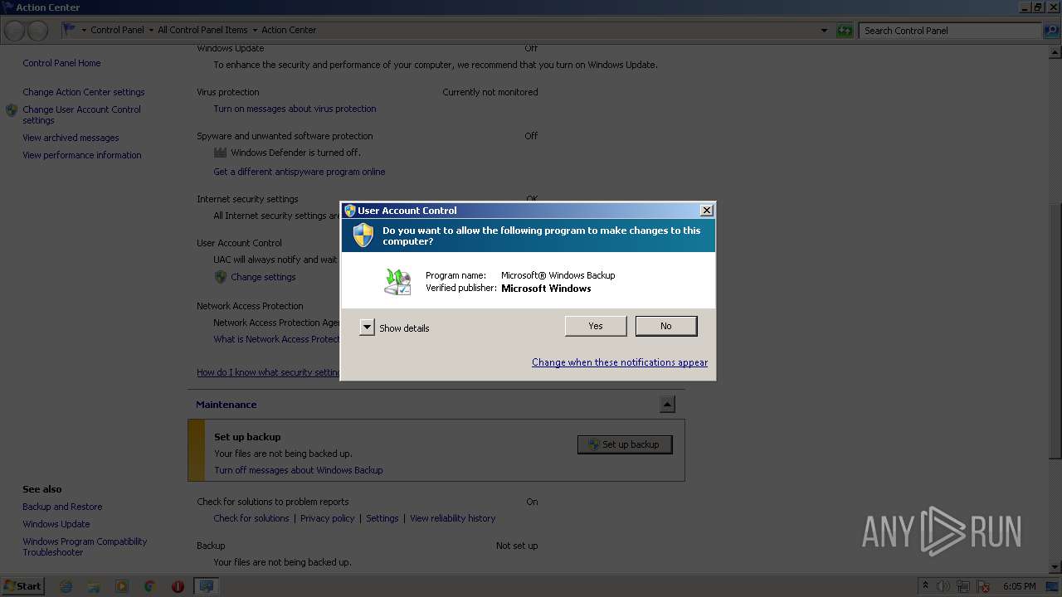
Task: Click the vertical scrollbar down arrow
Action: (1055, 567)
